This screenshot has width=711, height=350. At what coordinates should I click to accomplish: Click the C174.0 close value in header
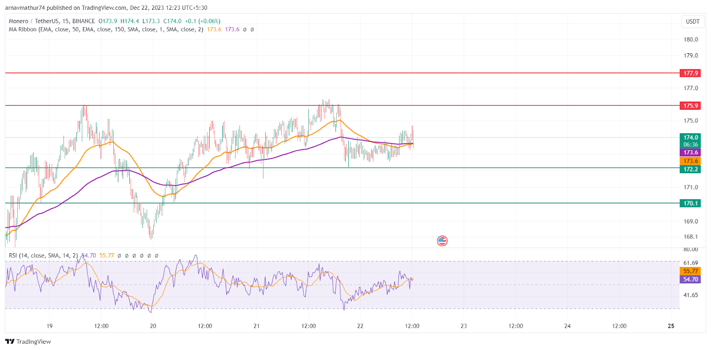pos(172,21)
